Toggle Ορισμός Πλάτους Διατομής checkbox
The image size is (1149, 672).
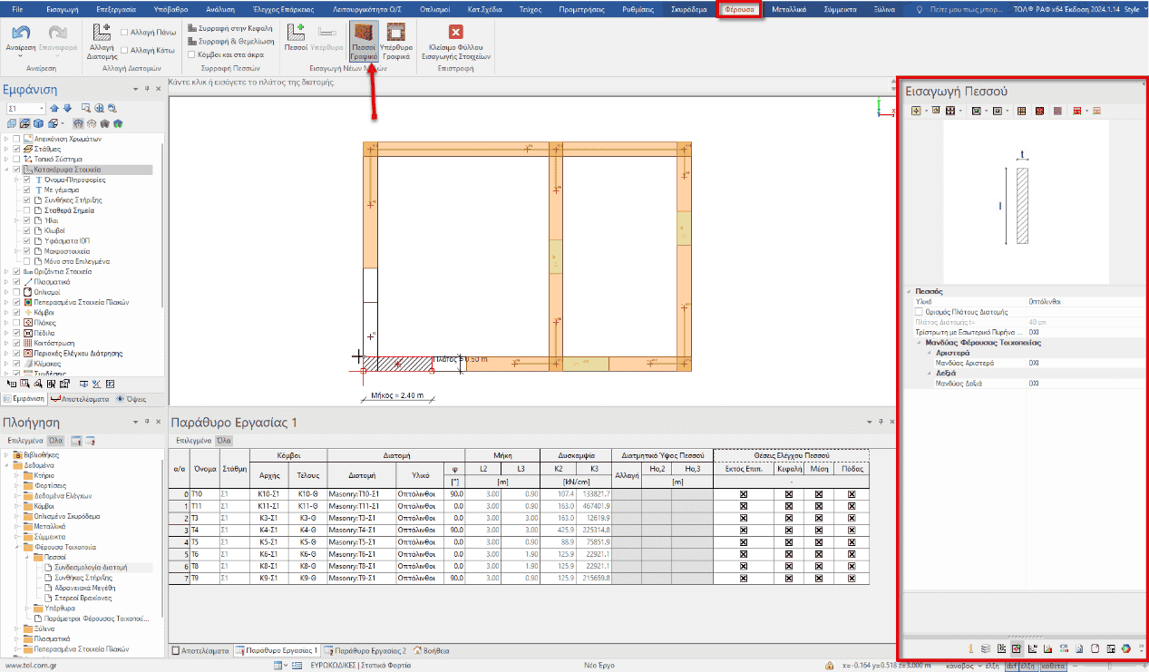(x=920, y=312)
